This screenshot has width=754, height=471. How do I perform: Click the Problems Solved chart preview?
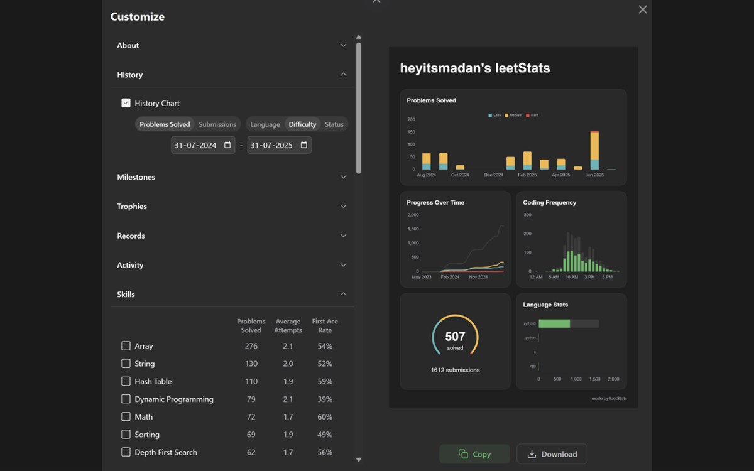tap(513, 137)
